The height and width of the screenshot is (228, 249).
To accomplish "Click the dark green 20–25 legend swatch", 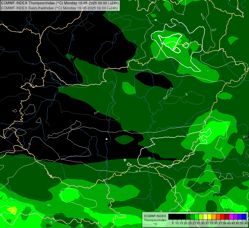I will click(x=188, y=217).
